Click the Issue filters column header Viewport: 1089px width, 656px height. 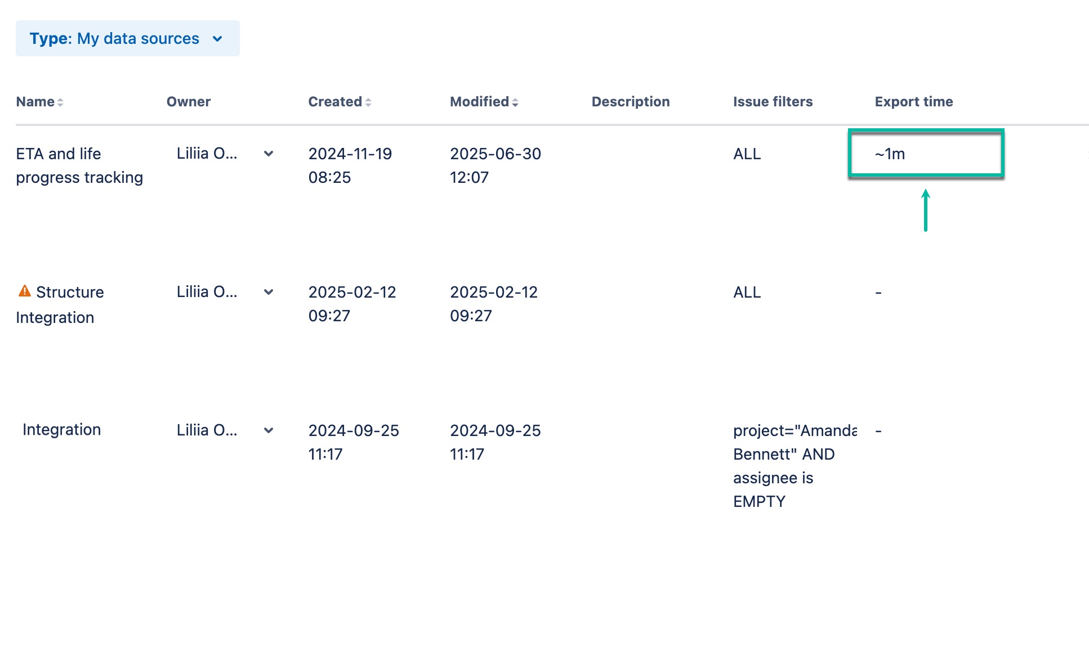coord(773,102)
